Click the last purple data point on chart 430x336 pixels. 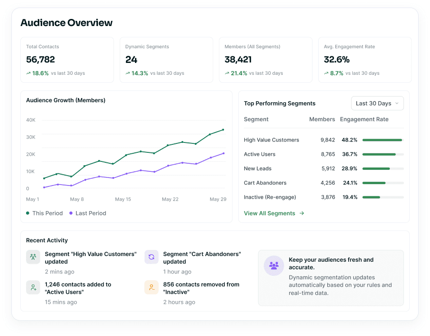click(x=224, y=153)
